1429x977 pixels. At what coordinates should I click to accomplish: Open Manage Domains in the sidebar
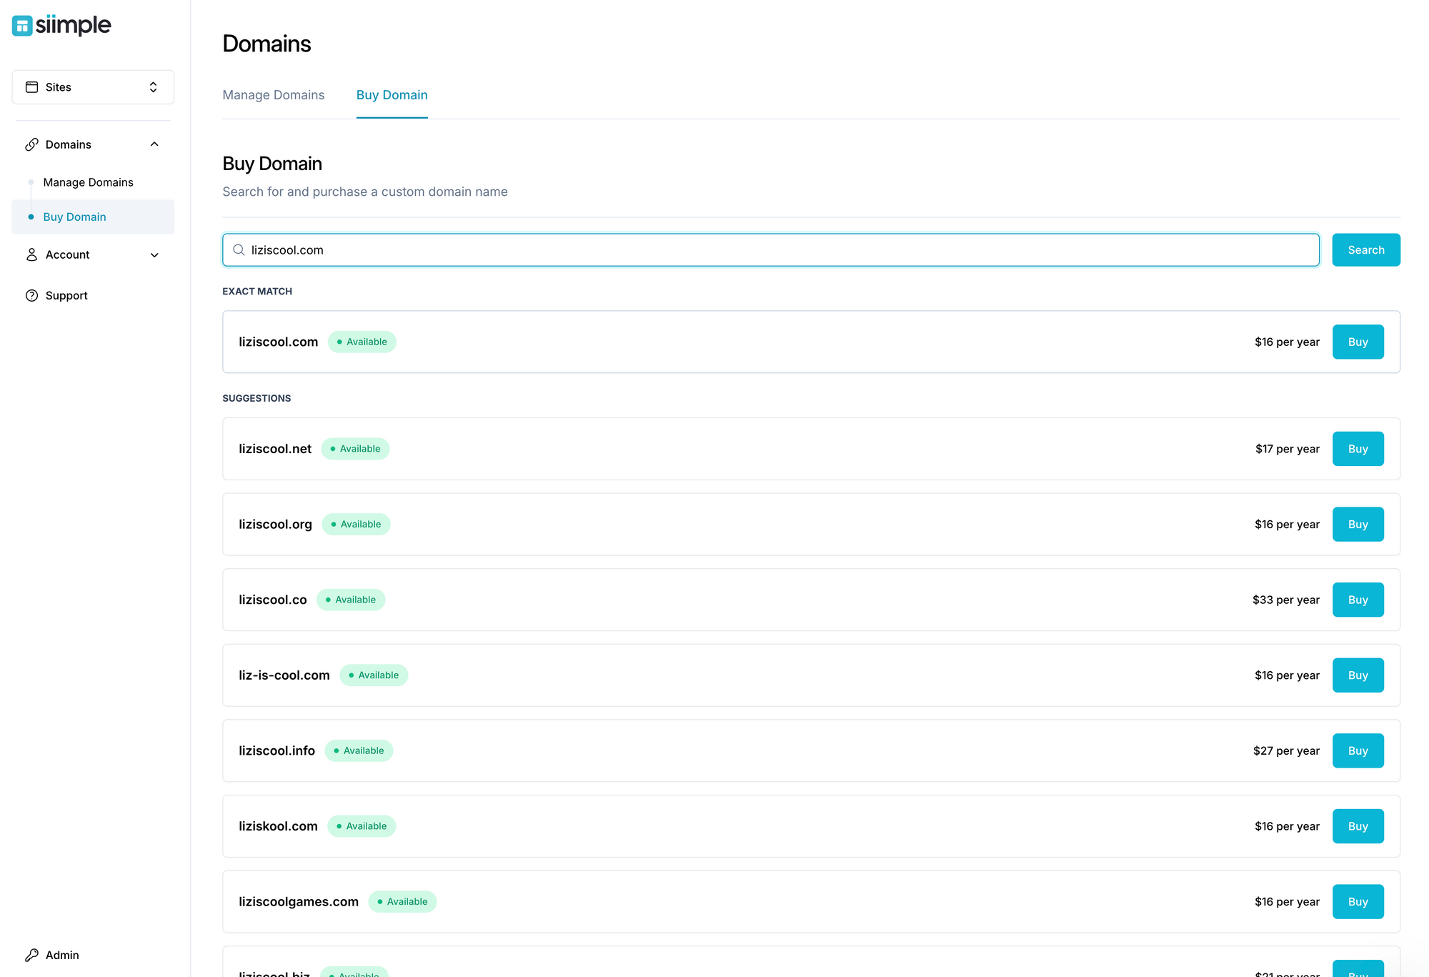pyautogui.click(x=88, y=182)
